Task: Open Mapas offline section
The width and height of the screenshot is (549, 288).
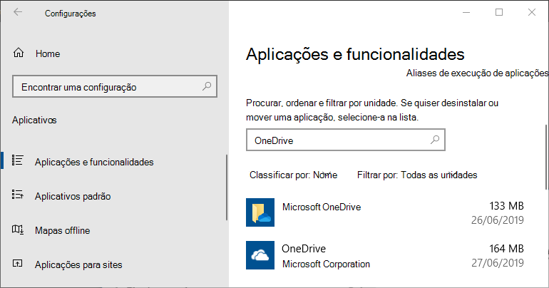Action: 62,230
